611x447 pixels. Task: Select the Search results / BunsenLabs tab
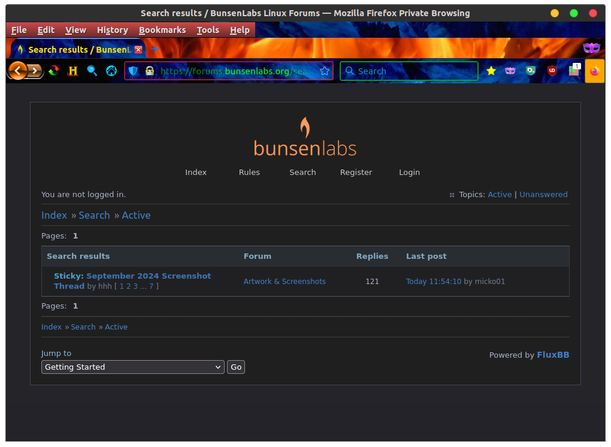click(x=78, y=50)
